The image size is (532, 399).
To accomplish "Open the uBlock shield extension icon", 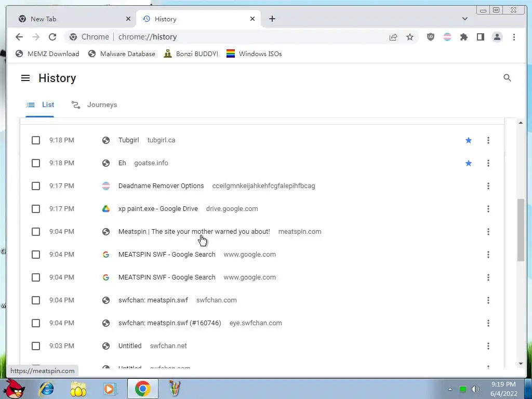I will [x=431, y=37].
